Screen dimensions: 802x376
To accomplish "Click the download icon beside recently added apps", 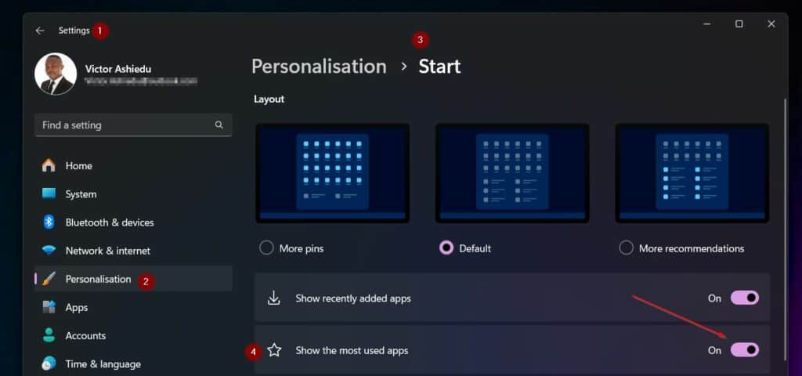I will point(274,298).
